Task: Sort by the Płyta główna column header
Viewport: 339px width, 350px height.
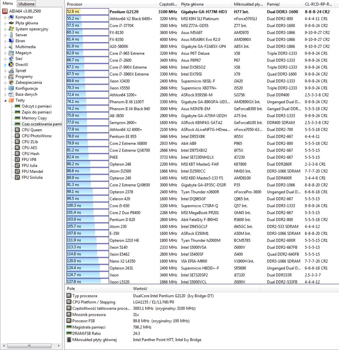Action: pyautogui.click(x=206, y=4)
